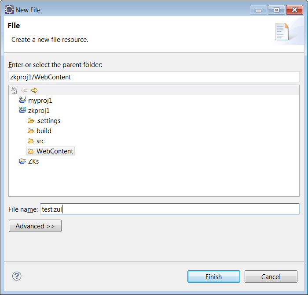Close the New File dialog window
This screenshot has height=295, width=308.
click(x=294, y=10)
